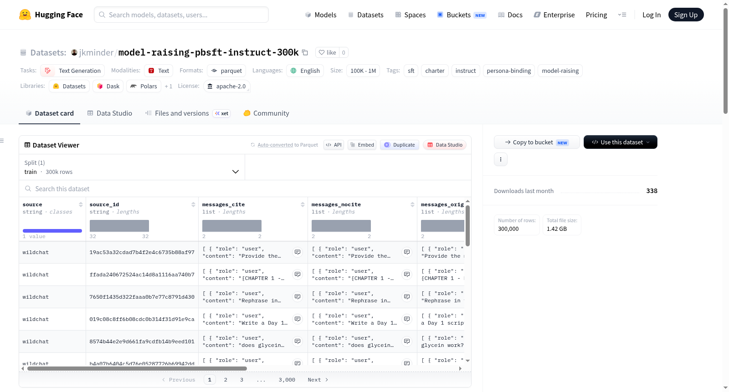The image size is (729, 392).
Task: Open chat viewer for the 8574b44e row messages_cite cell
Action: [298, 341]
